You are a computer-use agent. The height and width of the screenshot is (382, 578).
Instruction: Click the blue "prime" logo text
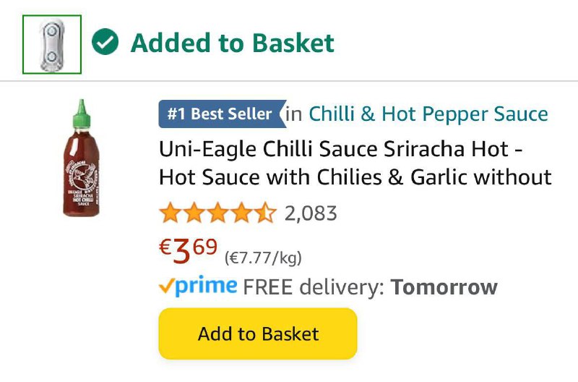coord(207,286)
